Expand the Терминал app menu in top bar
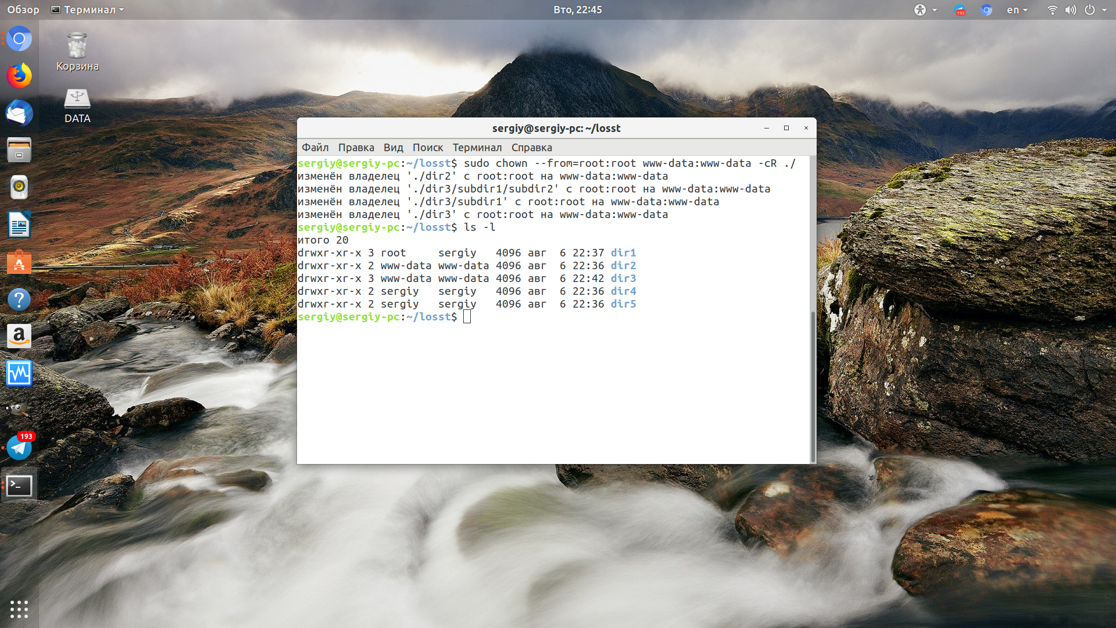The width and height of the screenshot is (1116, 628). (x=88, y=10)
